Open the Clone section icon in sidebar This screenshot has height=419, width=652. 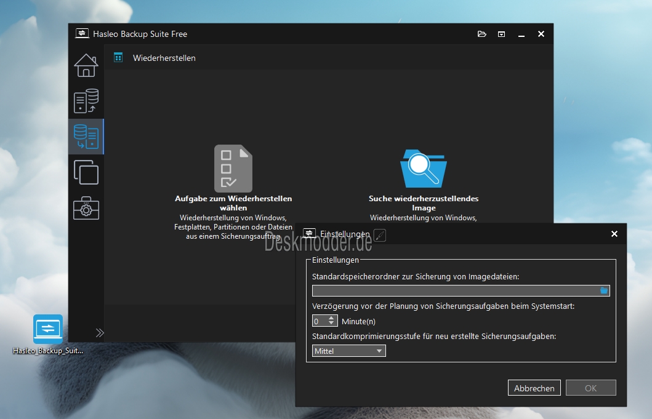point(86,172)
